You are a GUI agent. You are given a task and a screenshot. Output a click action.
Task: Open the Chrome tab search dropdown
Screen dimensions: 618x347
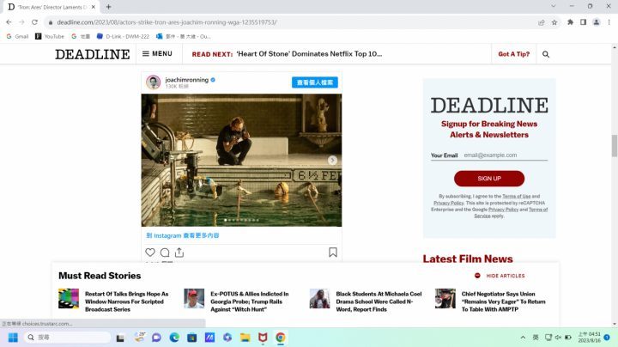click(x=554, y=6)
